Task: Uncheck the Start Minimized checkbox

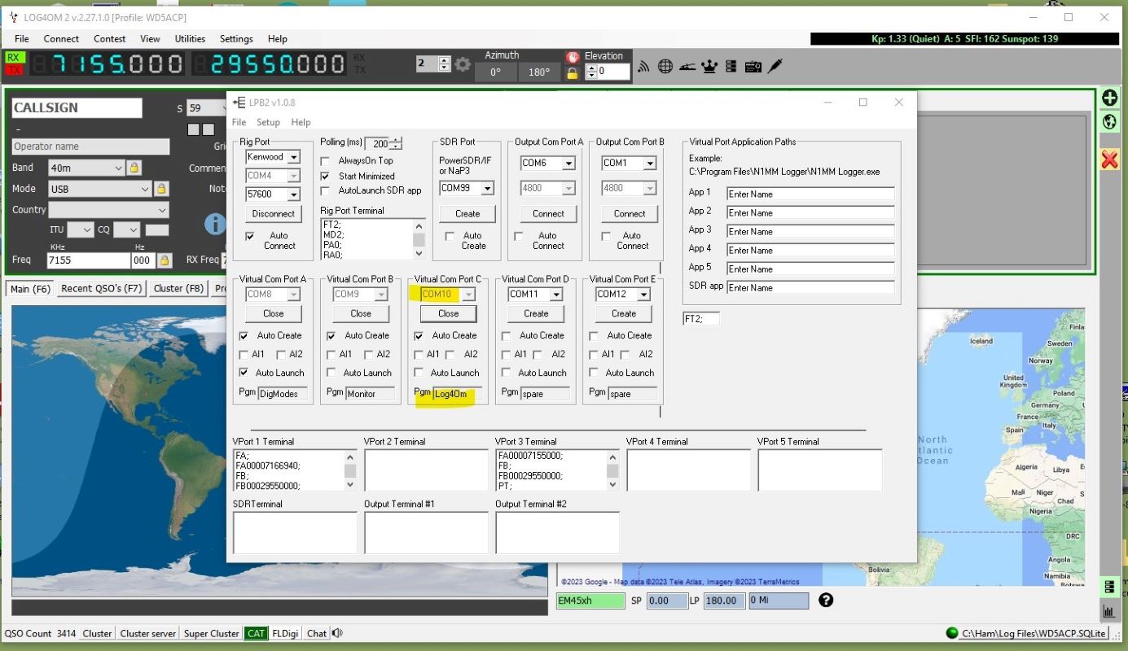Action: coord(326,176)
